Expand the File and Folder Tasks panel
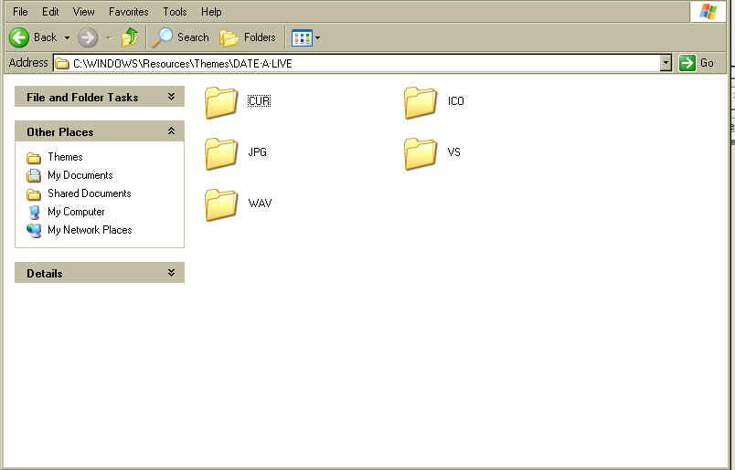 click(100, 97)
